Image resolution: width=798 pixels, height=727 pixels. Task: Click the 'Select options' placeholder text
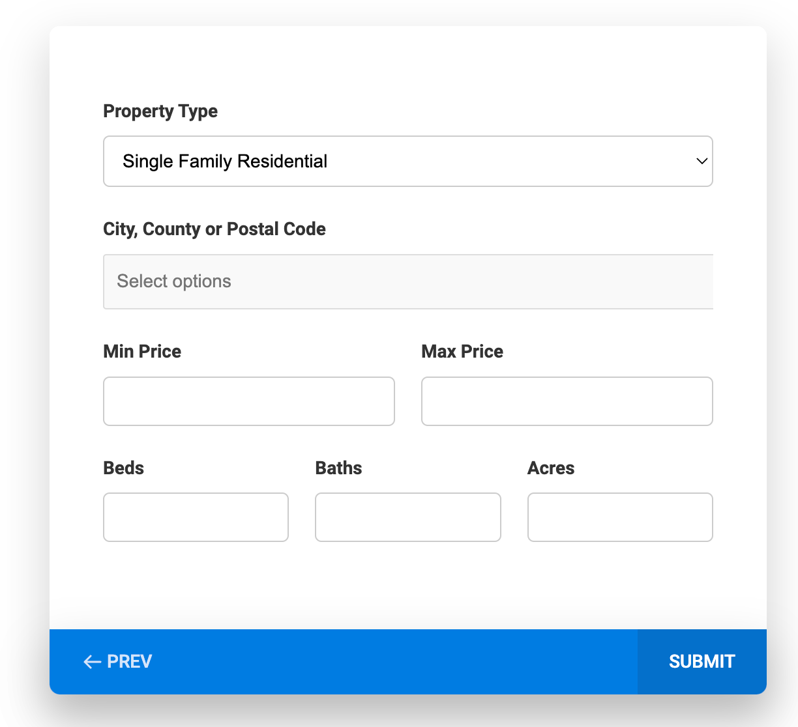[174, 281]
